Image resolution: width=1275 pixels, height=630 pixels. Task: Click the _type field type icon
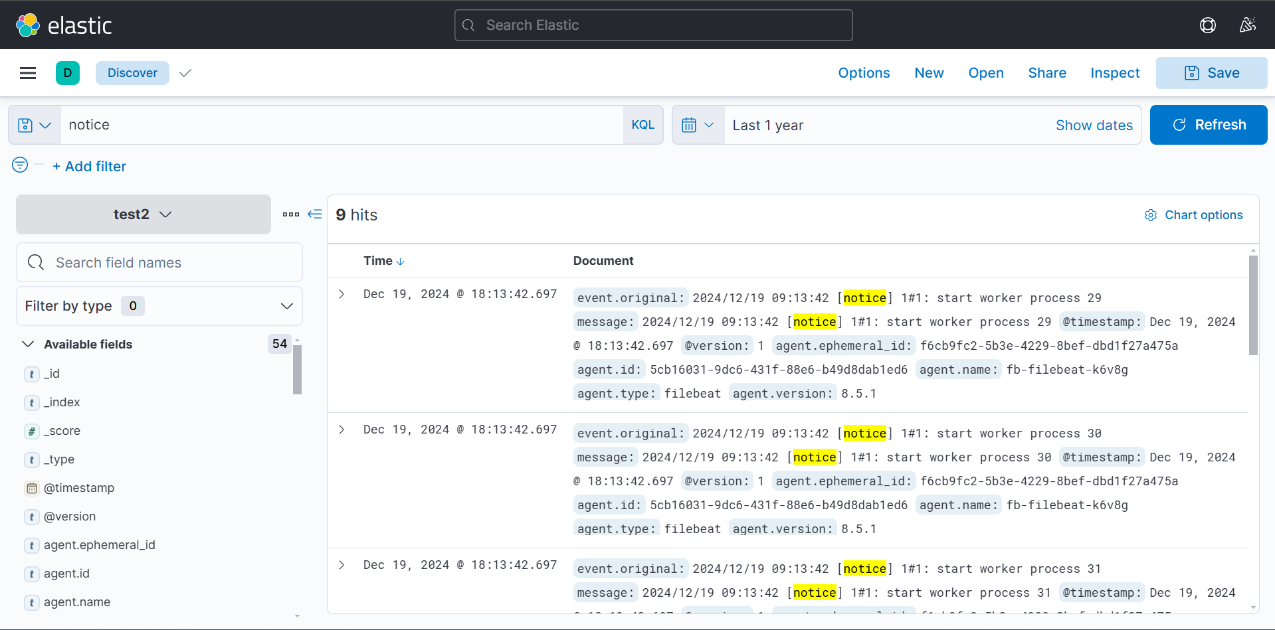pyautogui.click(x=31, y=460)
